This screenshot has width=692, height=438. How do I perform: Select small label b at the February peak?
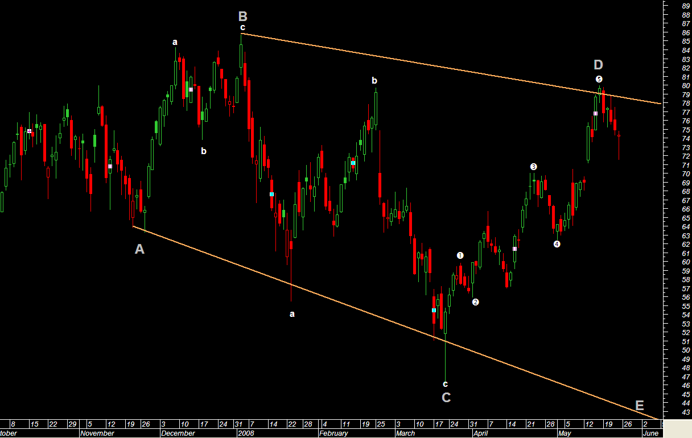tap(374, 81)
